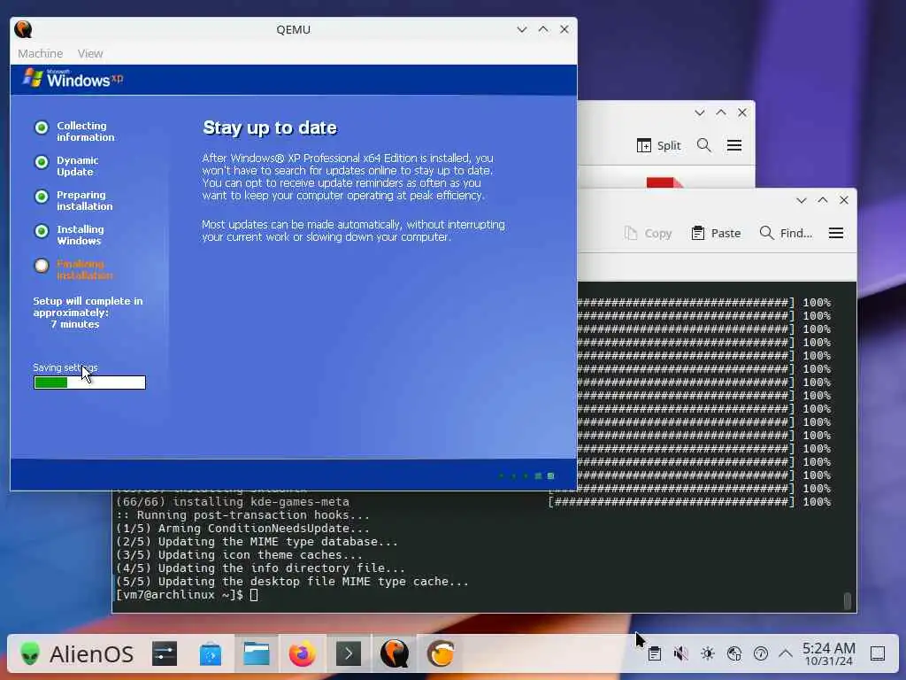Viewport: 906px width, 680px height.
Task: Open the clipboard tray icon
Action: (654, 654)
